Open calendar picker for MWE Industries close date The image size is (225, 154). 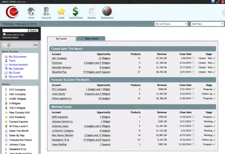193,117
